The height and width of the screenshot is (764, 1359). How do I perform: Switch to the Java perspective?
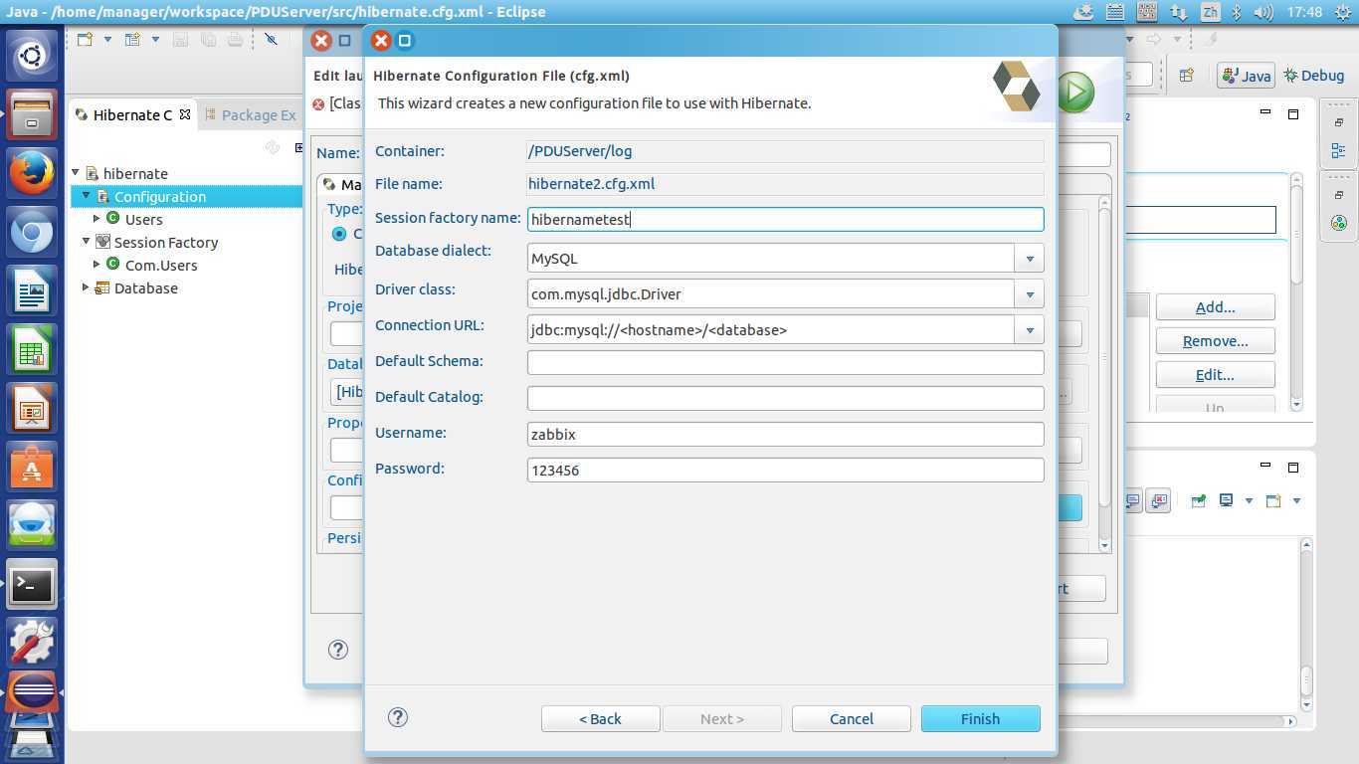pos(1246,76)
